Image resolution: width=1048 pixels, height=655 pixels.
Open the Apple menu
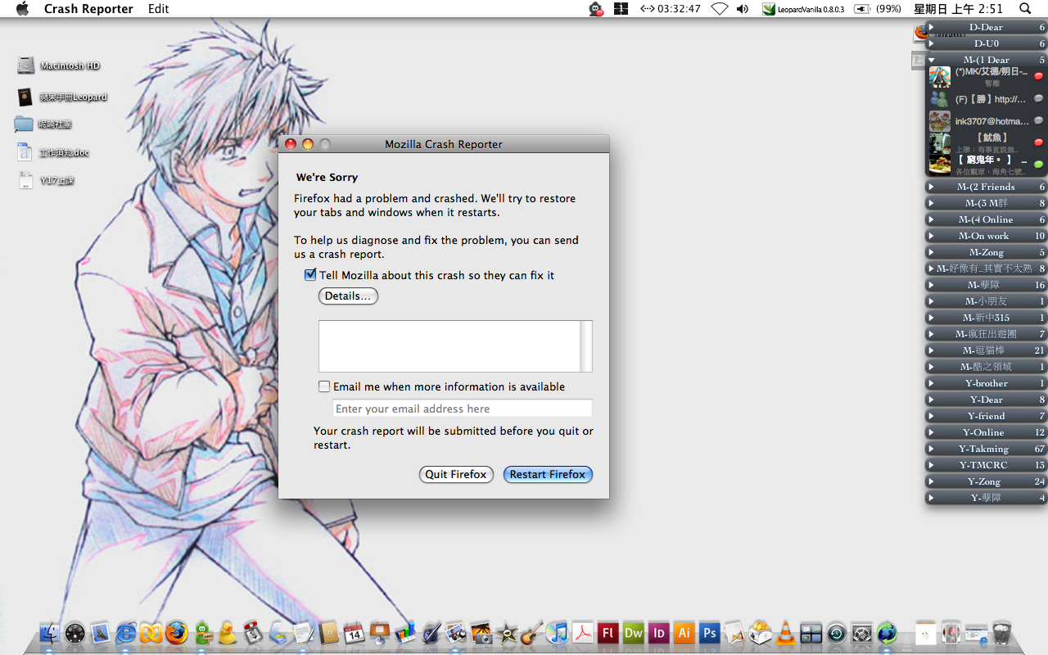(x=22, y=8)
